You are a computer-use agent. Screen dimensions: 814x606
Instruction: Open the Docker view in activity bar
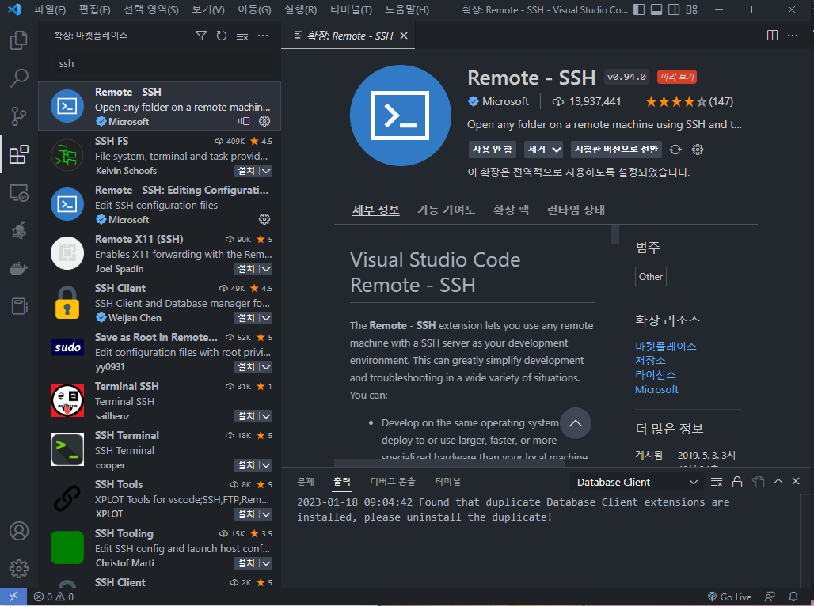point(19,268)
